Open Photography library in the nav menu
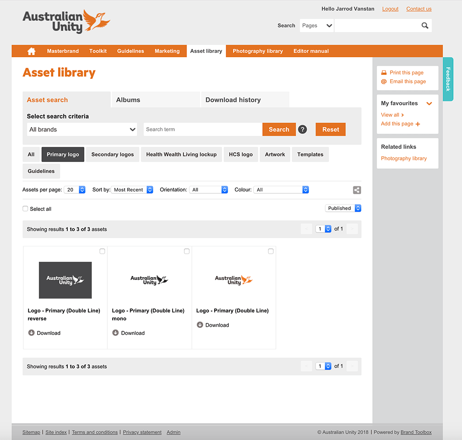 (257, 51)
